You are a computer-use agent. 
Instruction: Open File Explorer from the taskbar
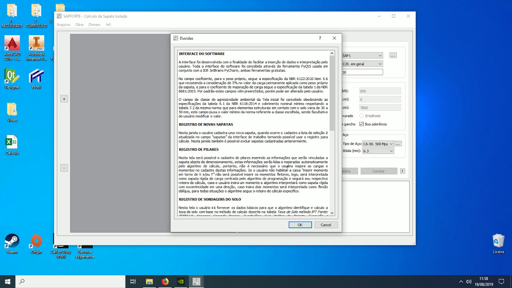pyautogui.click(x=149, y=282)
